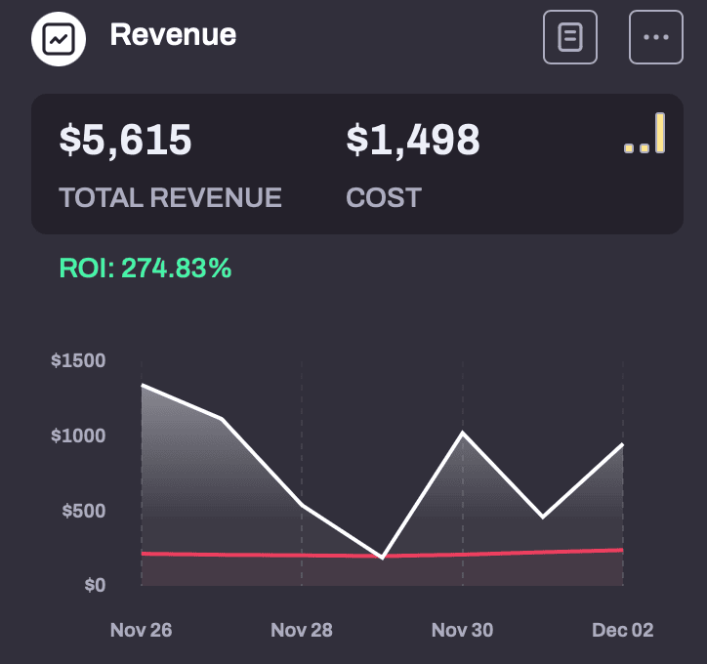Click the $1500 y-axis label
Screen dimensions: 707x664
[78, 360]
